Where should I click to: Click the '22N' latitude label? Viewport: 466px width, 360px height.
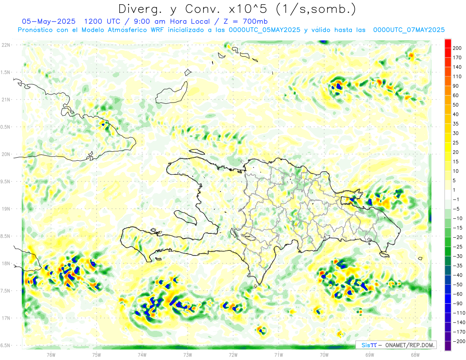point(6,45)
